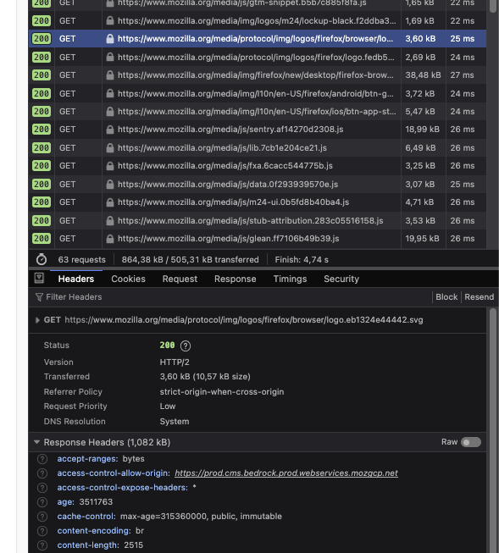Click the help icon beside age header
The image size is (499, 553).
click(x=42, y=502)
